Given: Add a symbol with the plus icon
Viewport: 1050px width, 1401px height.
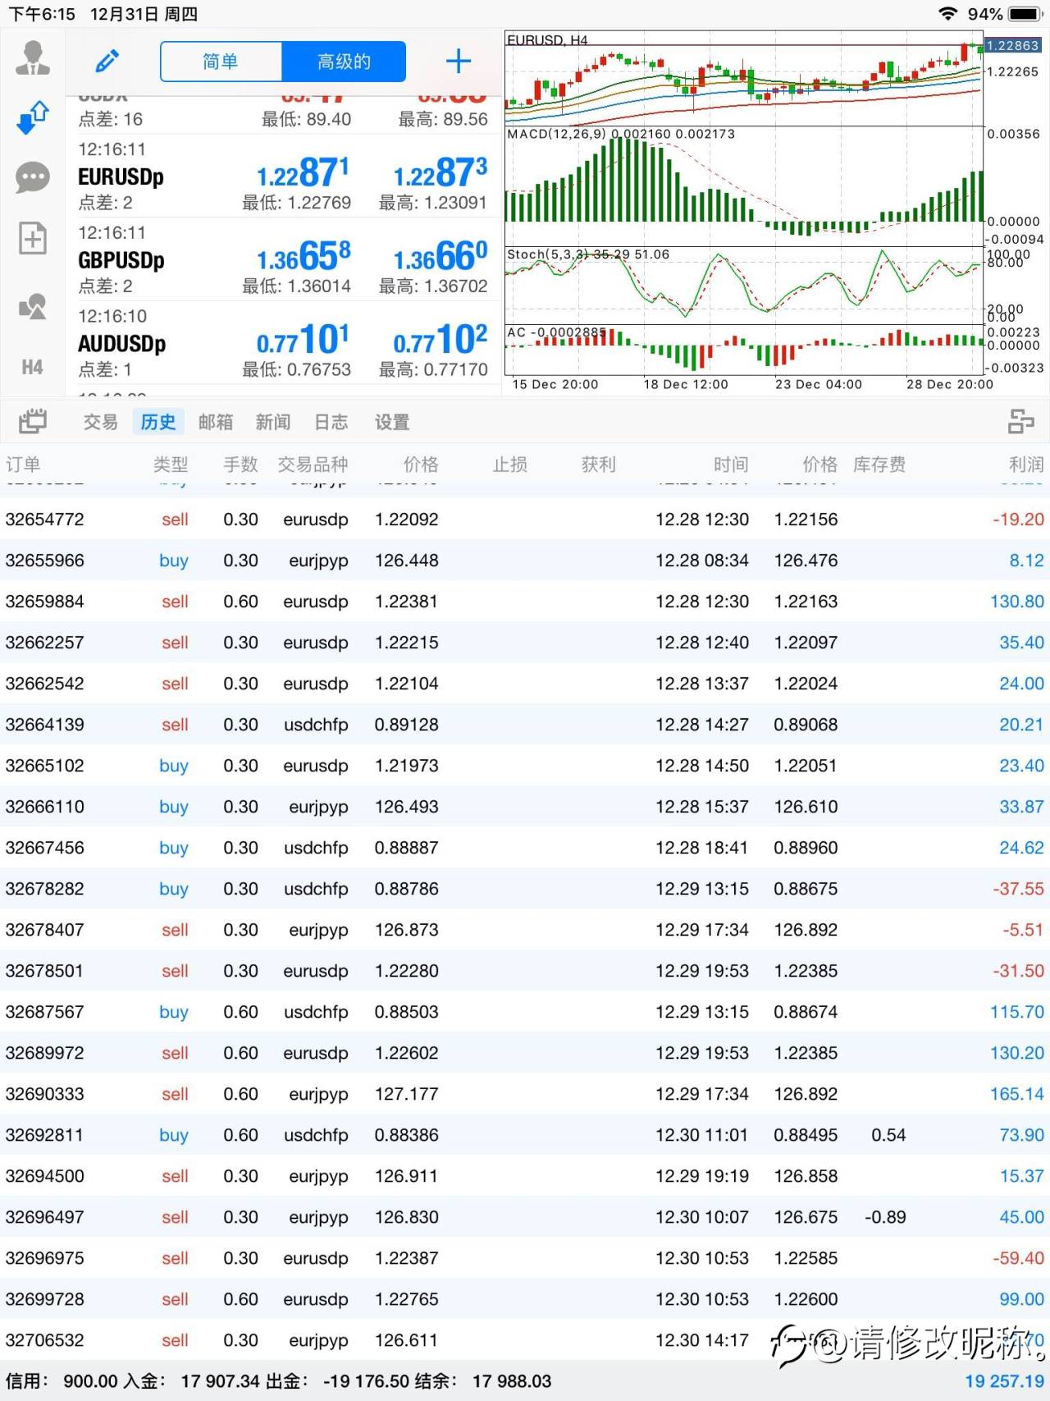Looking at the screenshot, I should (459, 61).
